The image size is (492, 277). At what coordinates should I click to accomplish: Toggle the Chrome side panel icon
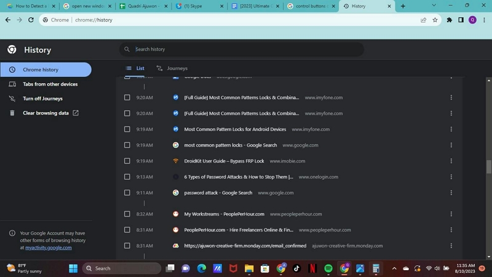tap(461, 20)
